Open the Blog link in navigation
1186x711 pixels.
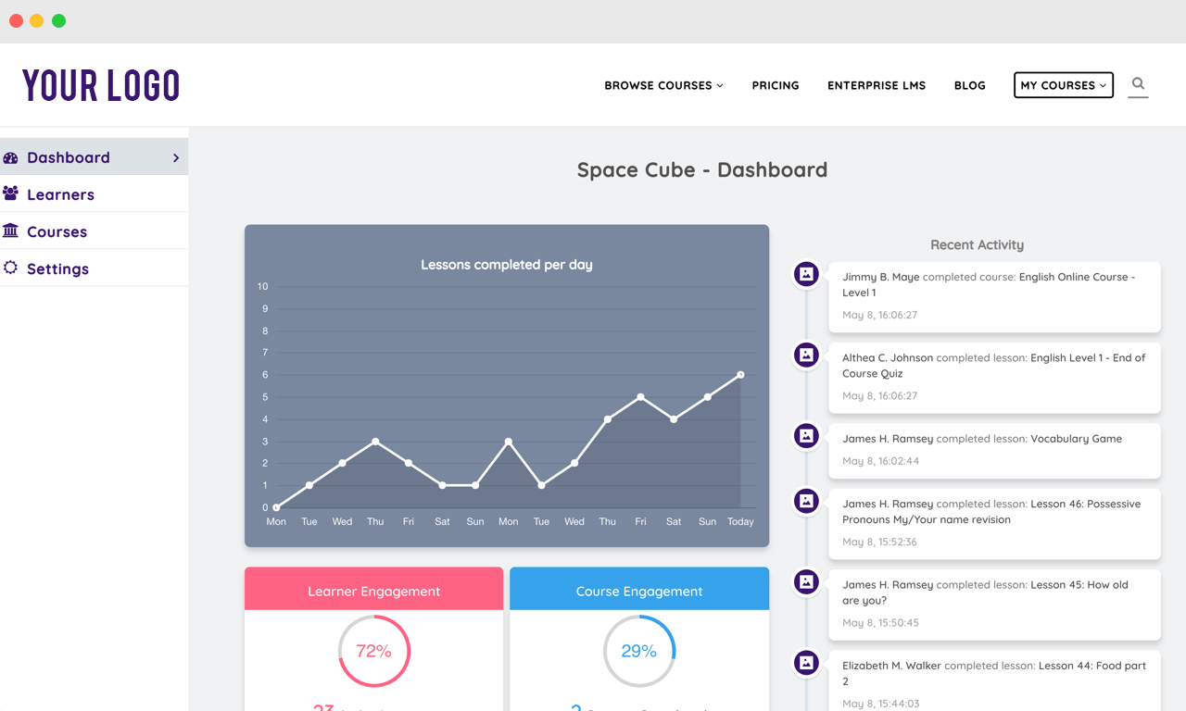click(x=969, y=85)
